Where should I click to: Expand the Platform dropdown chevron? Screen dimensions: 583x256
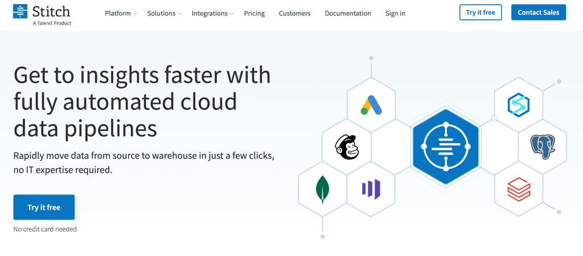point(135,14)
